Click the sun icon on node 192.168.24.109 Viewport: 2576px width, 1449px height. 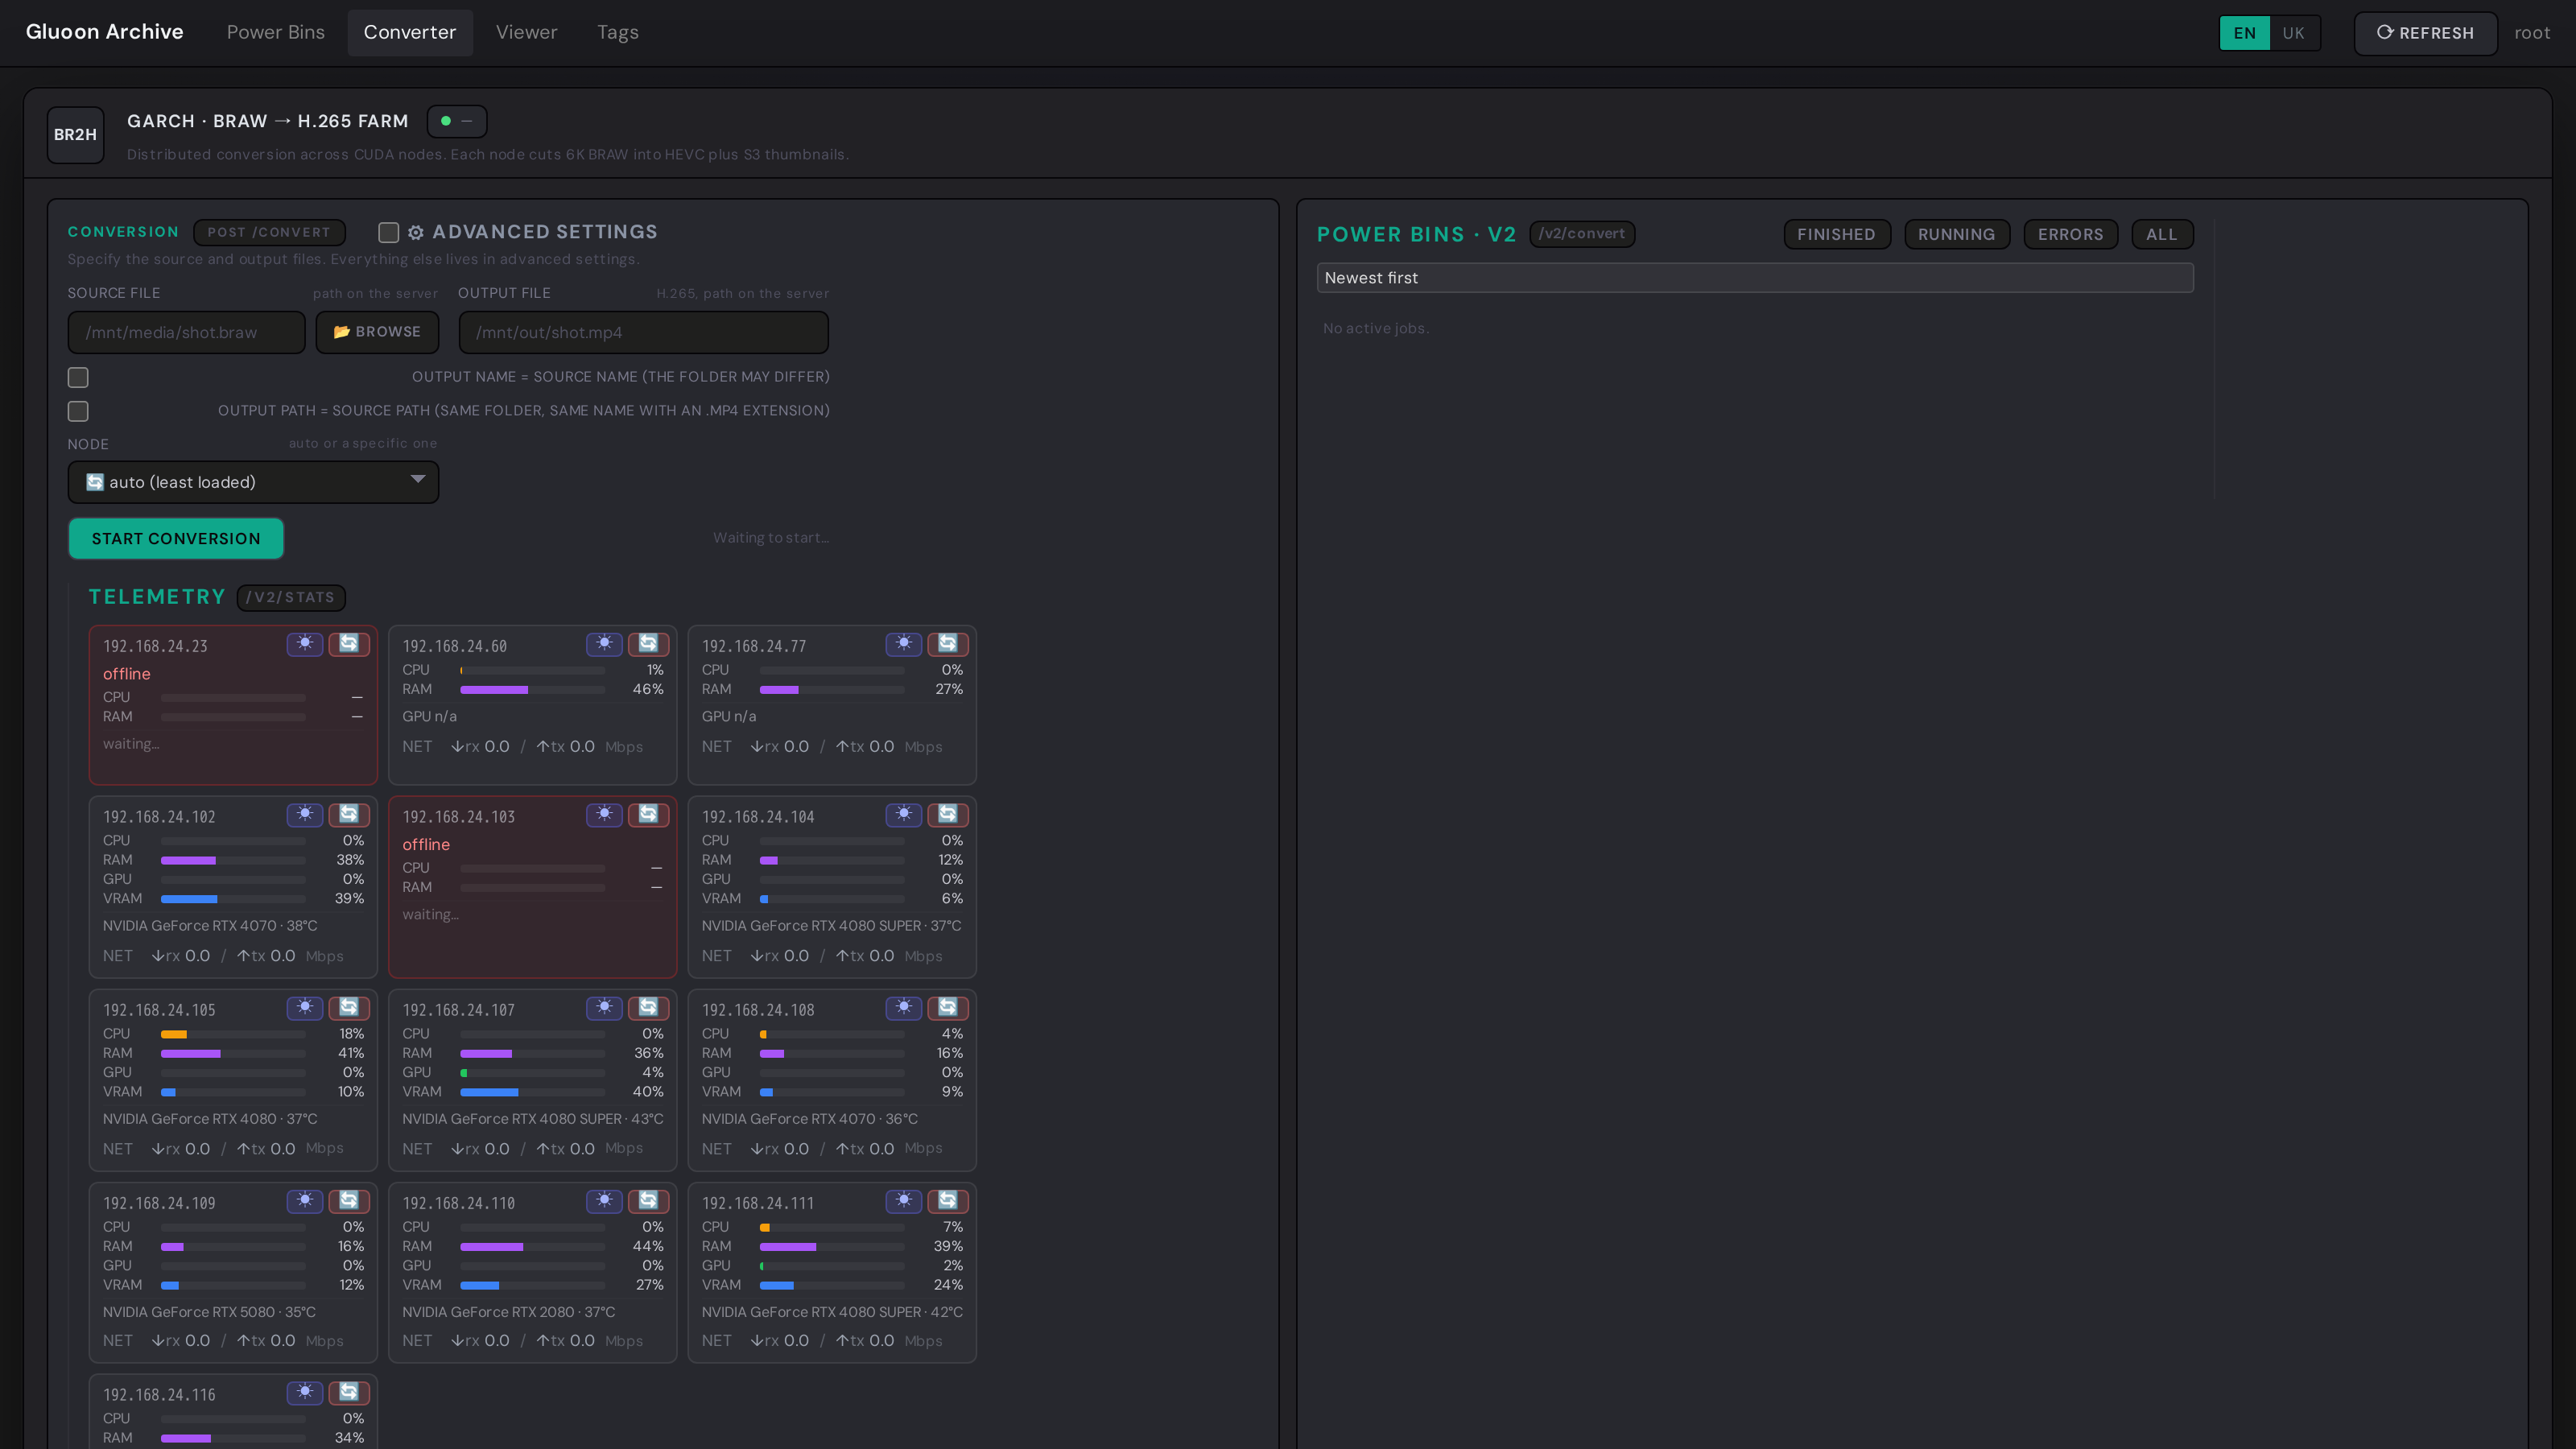(x=305, y=1201)
